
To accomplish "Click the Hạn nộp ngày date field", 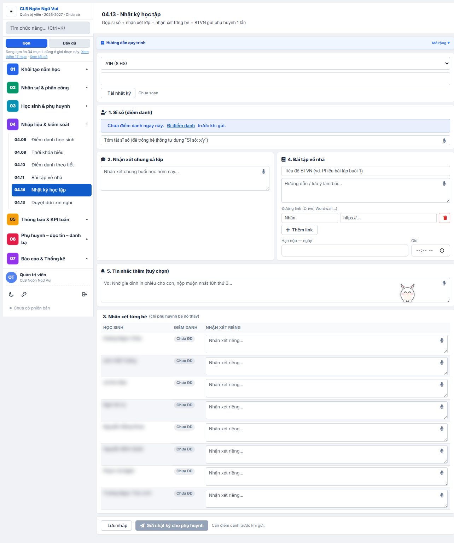I will (x=345, y=250).
